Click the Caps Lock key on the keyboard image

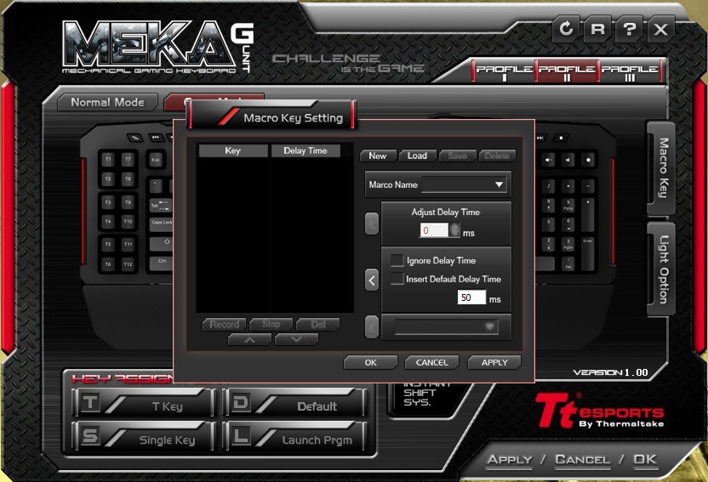point(162,224)
